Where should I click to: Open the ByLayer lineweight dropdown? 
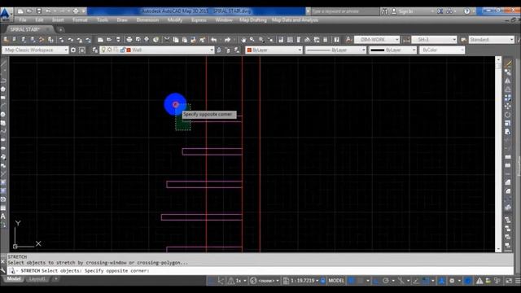click(392, 50)
